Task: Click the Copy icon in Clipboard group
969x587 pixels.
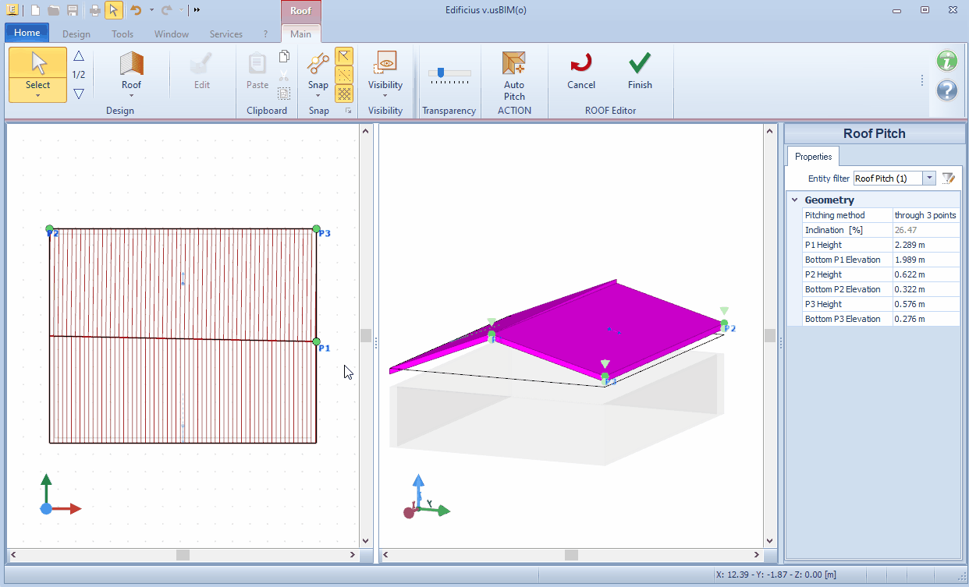Action: pyautogui.click(x=284, y=57)
